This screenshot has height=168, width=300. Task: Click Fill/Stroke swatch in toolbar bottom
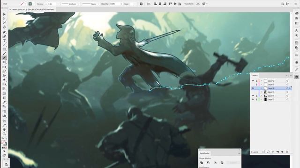(x=4, y=143)
